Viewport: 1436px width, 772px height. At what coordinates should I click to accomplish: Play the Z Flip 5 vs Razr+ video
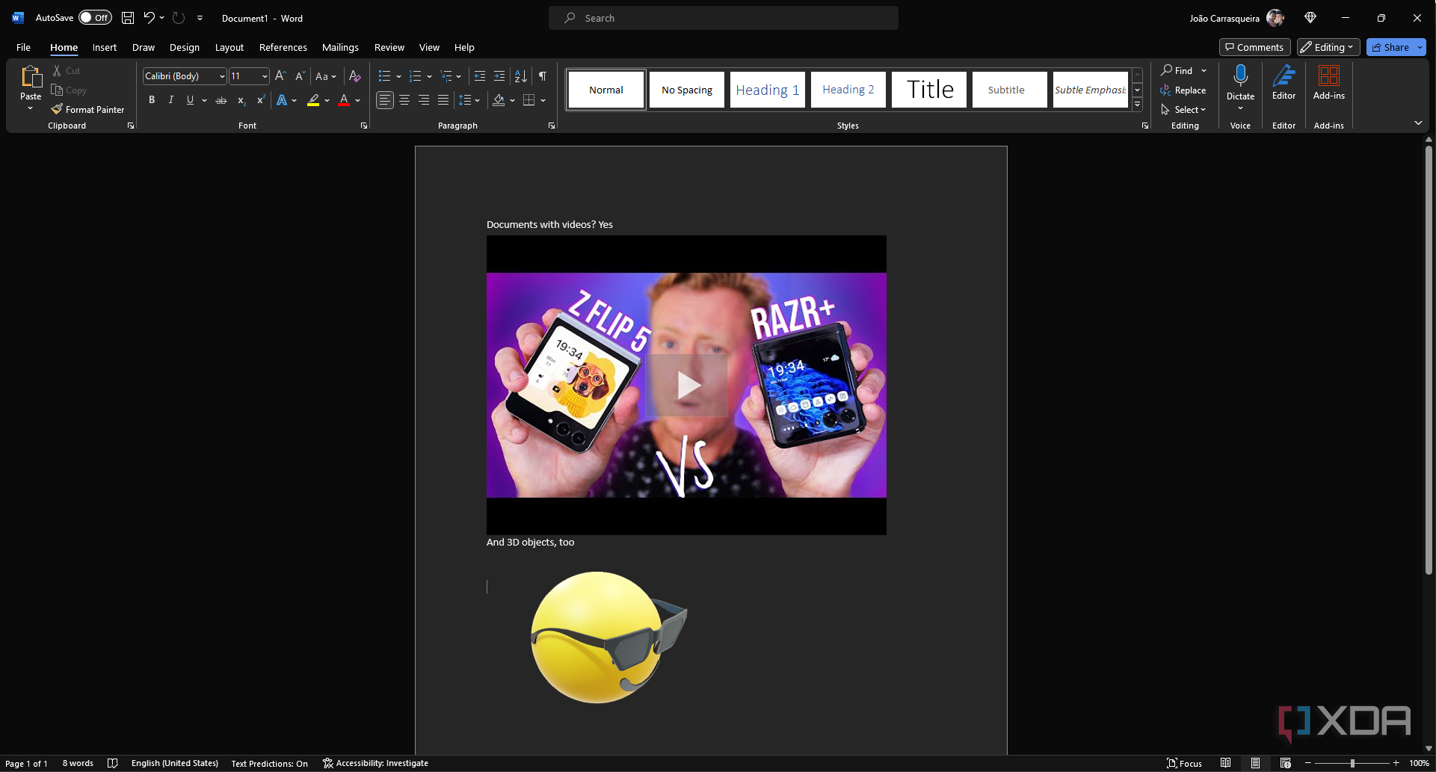coord(686,385)
